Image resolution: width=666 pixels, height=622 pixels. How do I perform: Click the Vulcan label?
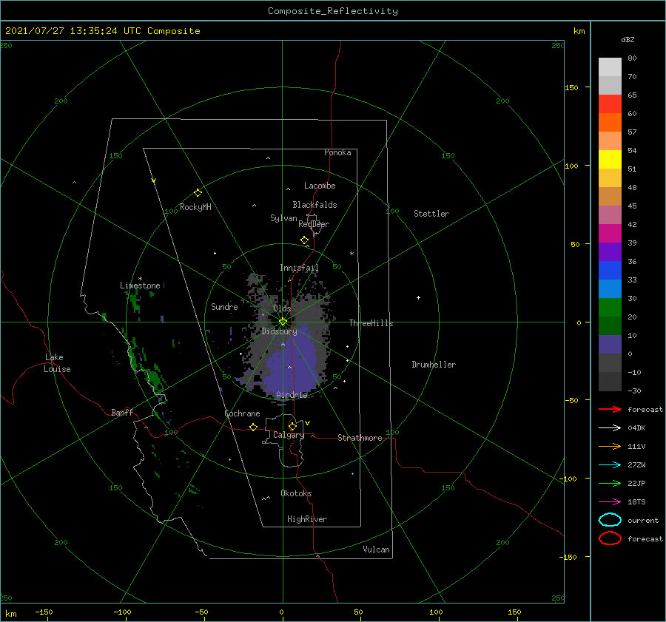click(x=377, y=550)
